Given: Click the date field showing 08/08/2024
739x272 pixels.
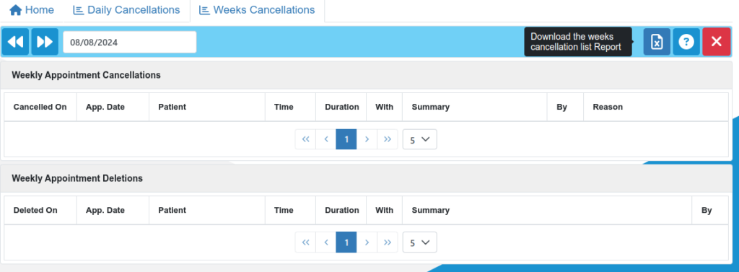Looking at the screenshot, I should coord(130,42).
